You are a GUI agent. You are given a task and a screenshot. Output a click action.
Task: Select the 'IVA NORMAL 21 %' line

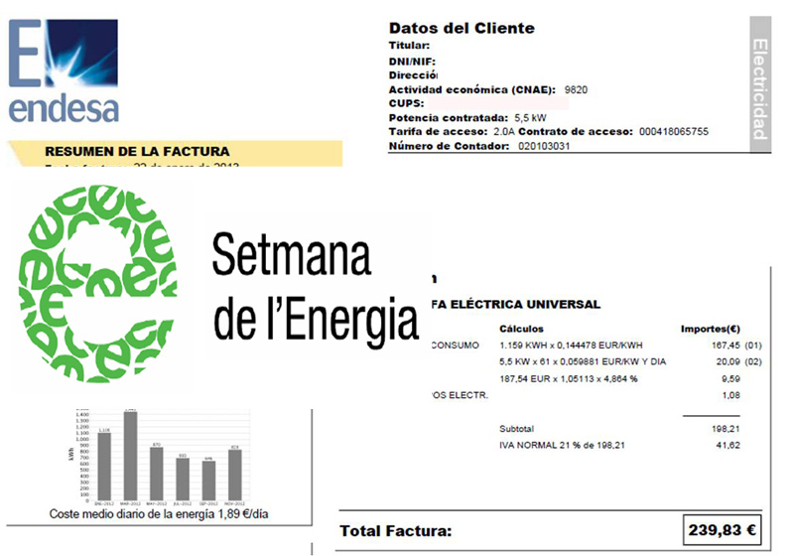coord(562,446)
